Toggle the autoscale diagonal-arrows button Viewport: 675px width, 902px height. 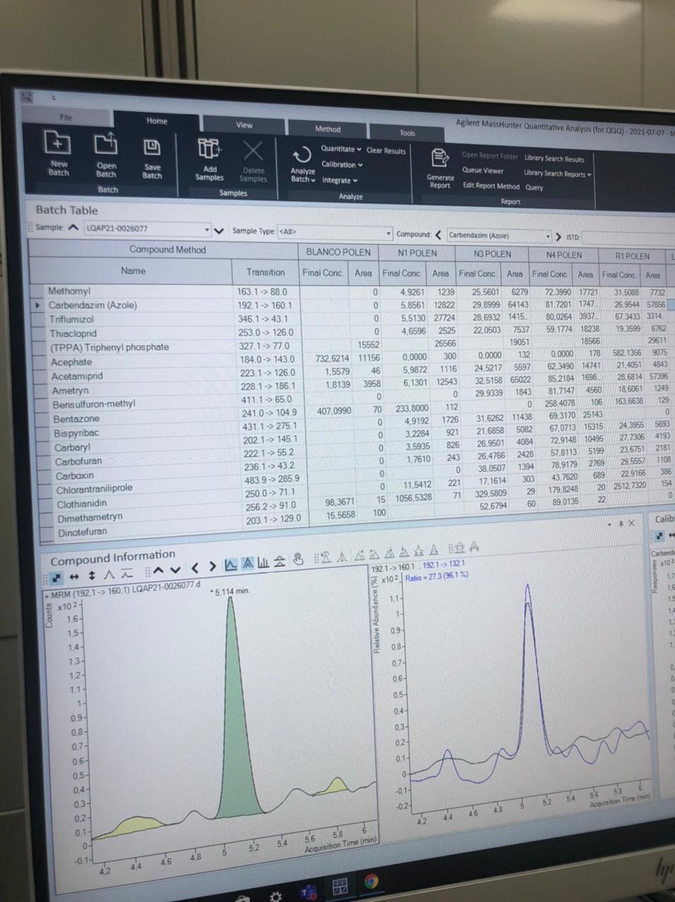[56, 578]
